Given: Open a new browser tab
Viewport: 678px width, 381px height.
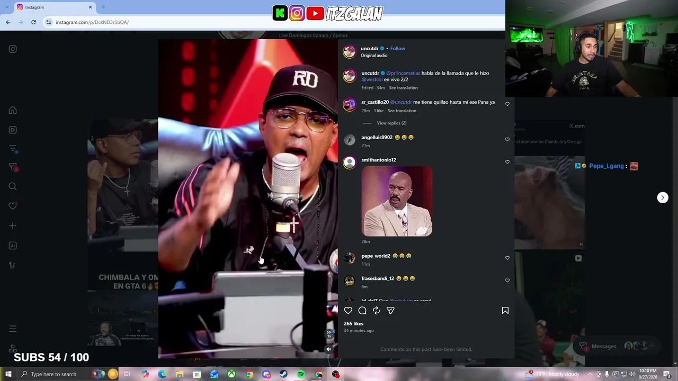Looking at the screenshot, I should [103, 7].
